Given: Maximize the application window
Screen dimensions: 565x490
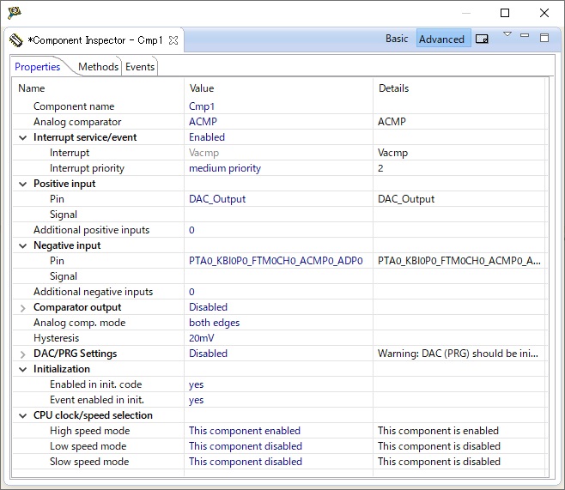Looking at the screenshot, I should pos(505,13).
